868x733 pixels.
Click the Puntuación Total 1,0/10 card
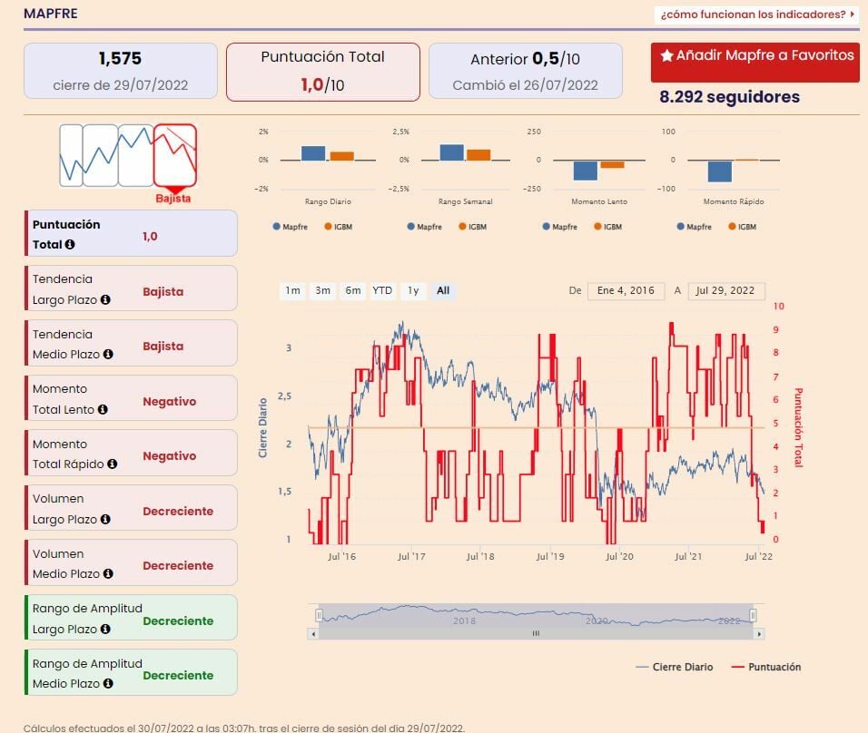point(322,72)
